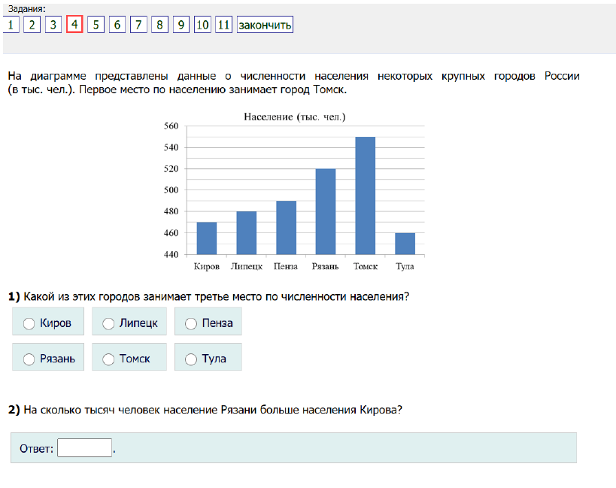
Task: Select the highlighted task 4 box
Action: pos(74,24)
